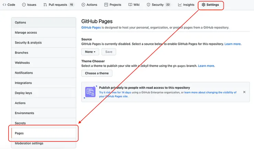This screenshot has width=254, height=149.
Task: Click the pull requests count badge 15
Action: point(71,5)
